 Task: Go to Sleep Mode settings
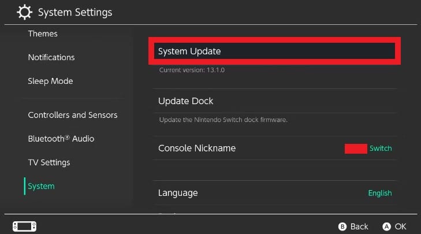(50, 81)
